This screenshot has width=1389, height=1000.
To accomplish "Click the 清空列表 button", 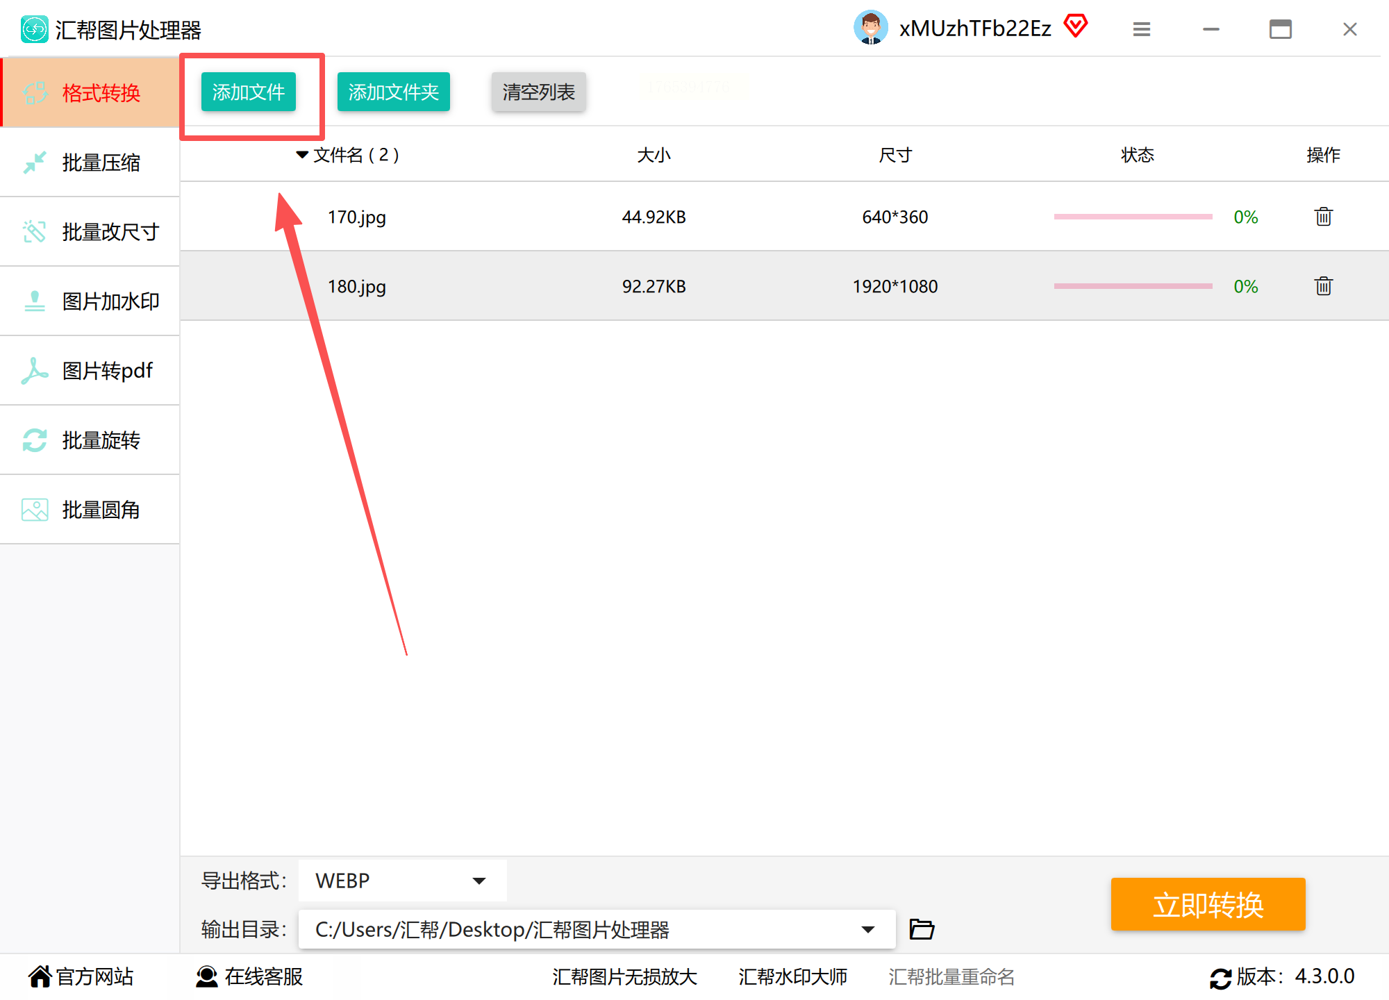I will 538,92.
